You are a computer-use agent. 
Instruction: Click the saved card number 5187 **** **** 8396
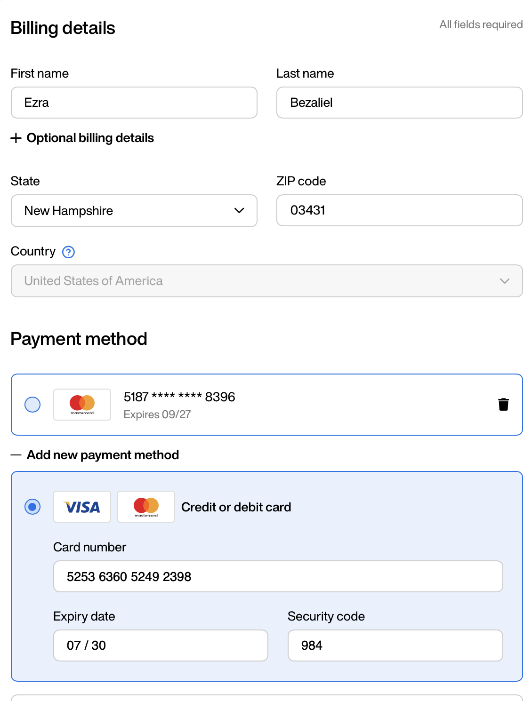pos(179,397)
